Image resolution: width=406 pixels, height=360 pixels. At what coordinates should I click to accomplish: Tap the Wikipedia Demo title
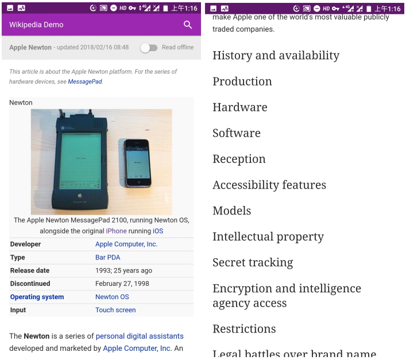click(x=36, y=25)
